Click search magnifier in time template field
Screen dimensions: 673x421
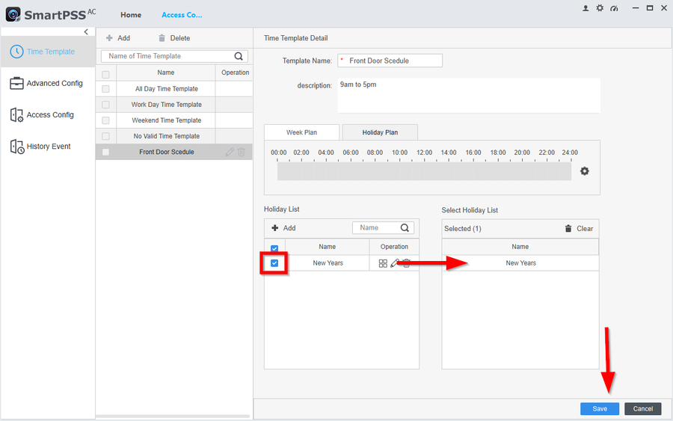[239, 56]
